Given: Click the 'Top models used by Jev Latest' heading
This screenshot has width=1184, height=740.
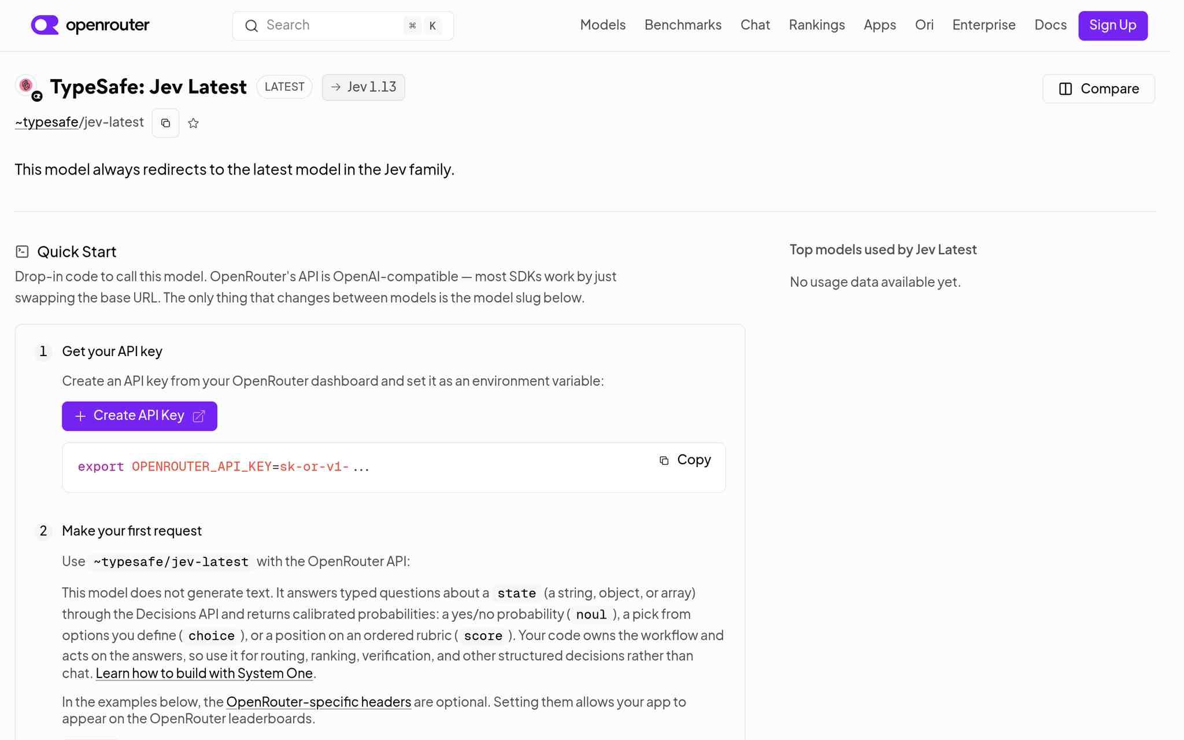Looking at the screenshot, I should [883, 249].
